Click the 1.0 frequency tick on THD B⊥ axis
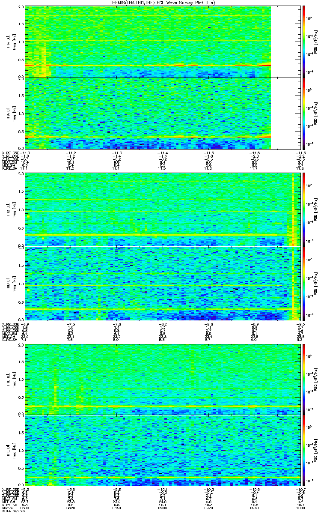The image size is (321, 514). pos(21,209)
